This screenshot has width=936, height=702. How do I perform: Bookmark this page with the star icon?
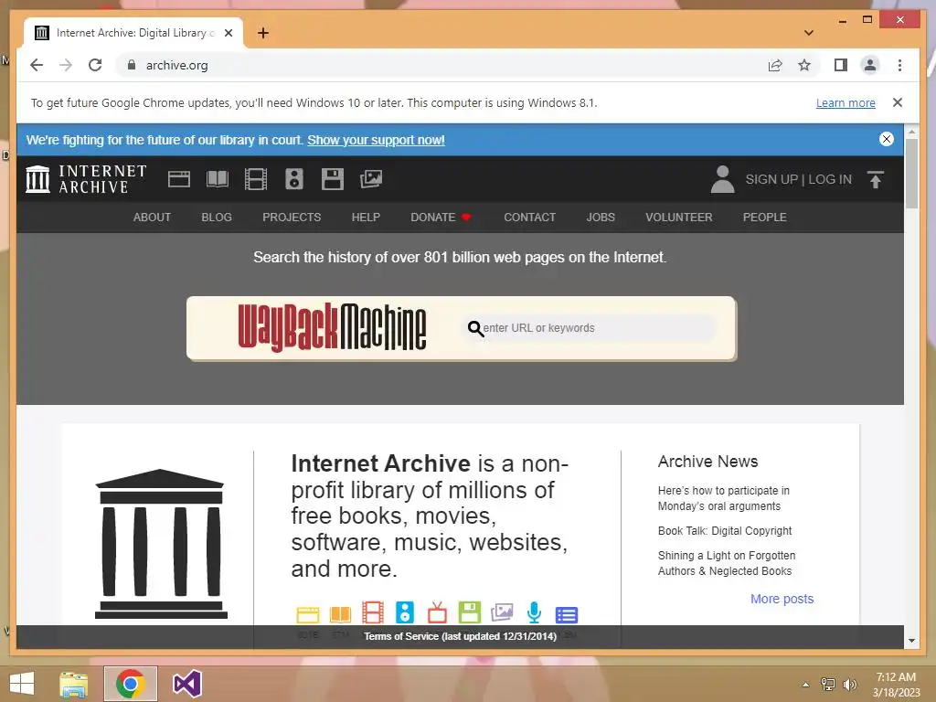point(804,65)
